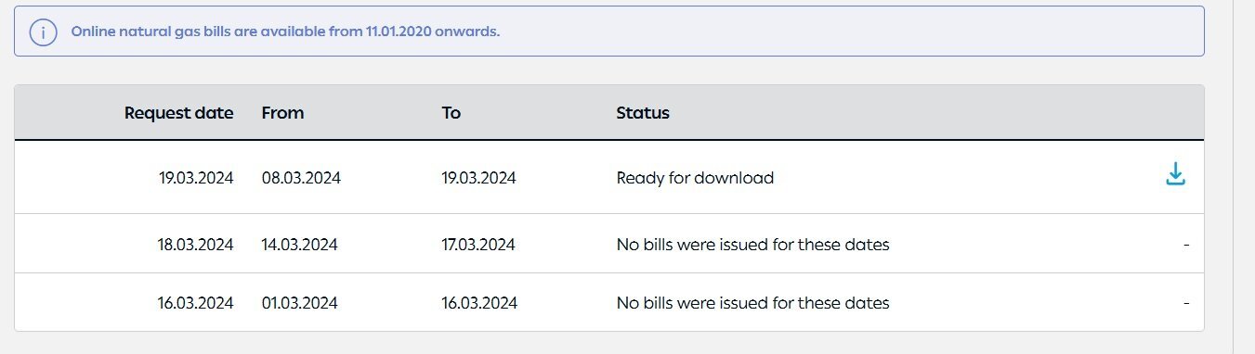The width and height of the screenshot is (1255, 354).
Task: Select the To column header
Action: pos(451,113)
